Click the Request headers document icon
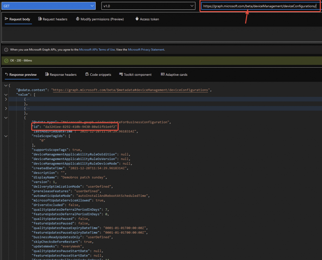The width and height of the screenshot is (322, 260). click(40, 19)
